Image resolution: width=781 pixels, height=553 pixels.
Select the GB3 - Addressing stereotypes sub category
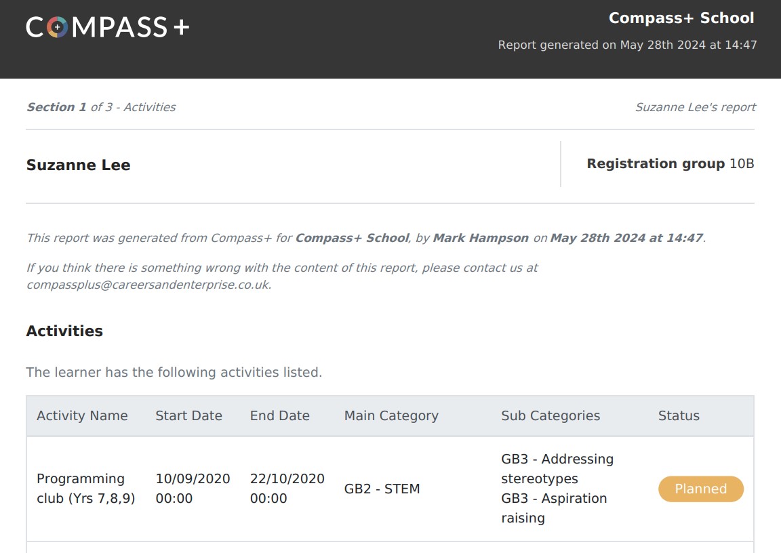click(x=557, y=469)
